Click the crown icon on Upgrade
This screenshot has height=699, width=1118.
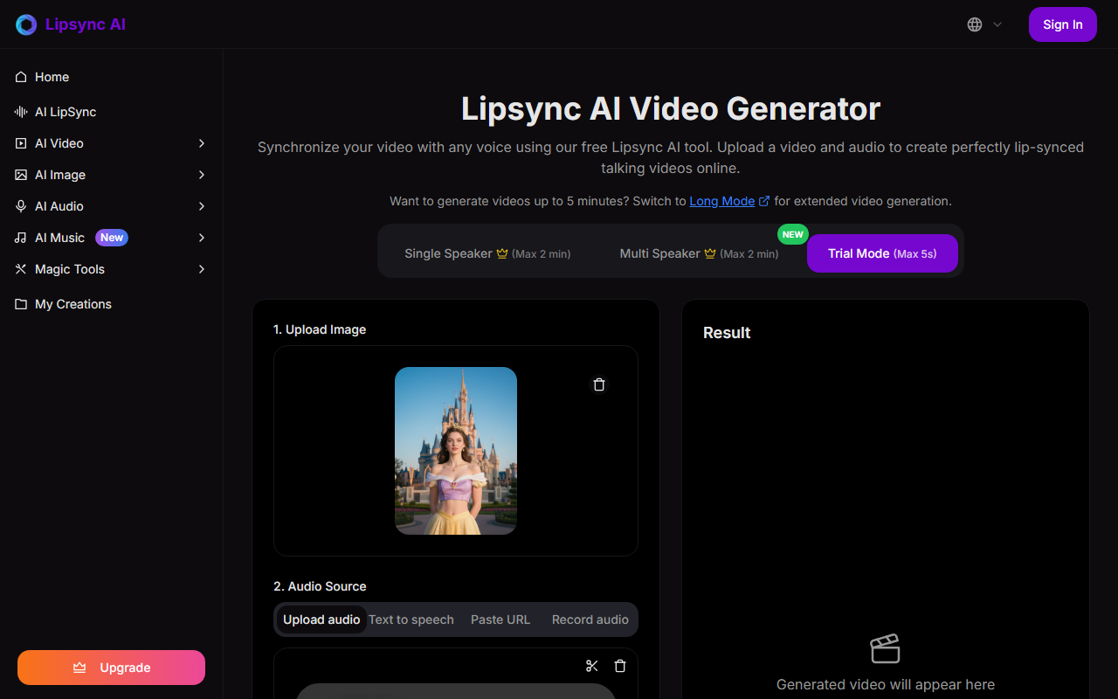point(79,668)
